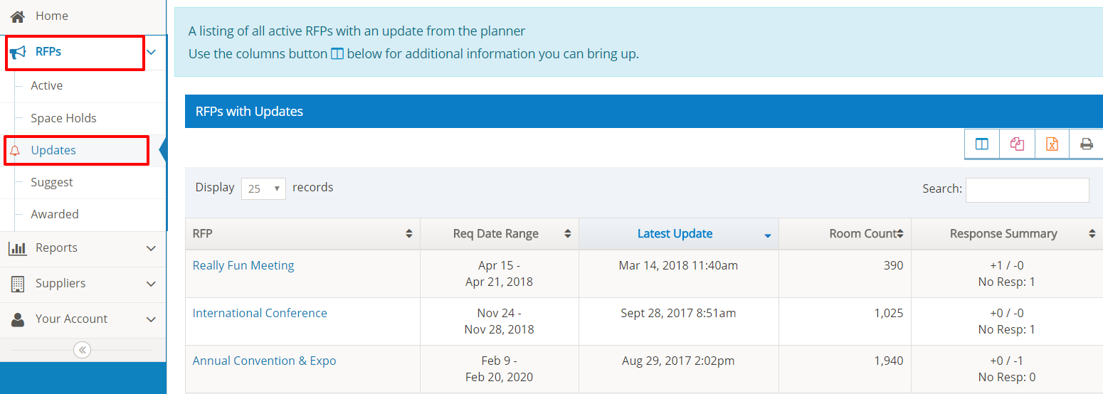Go to the Awarded submenu item

[x=55, y=214]
